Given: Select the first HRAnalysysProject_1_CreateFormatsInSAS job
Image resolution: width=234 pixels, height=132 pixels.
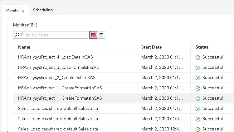Looking at the screenshot, I should [x=60, y=88].
